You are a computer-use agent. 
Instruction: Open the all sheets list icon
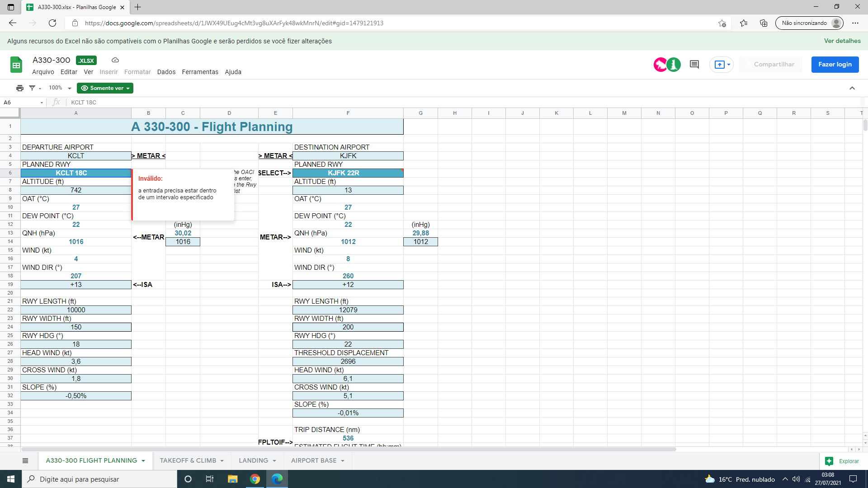pyautogui.click(x=25, y=460)
